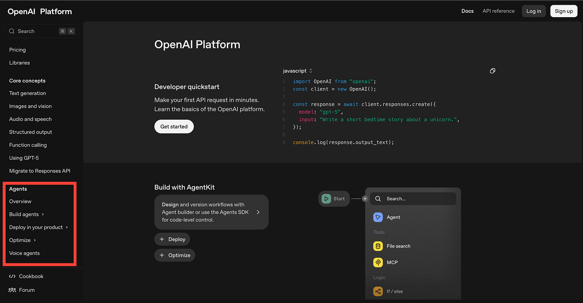Click the Agents sidebar heading
Screen dimensions: 583x303
coord(18,189)
